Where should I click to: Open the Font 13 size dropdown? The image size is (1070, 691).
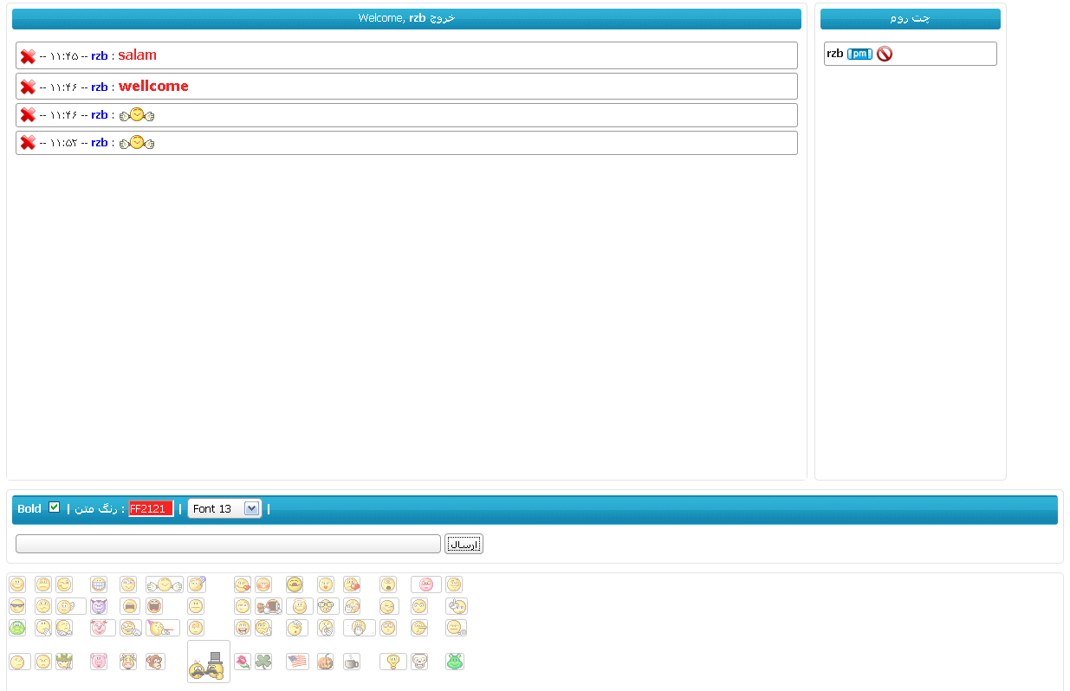pos(224,508)
